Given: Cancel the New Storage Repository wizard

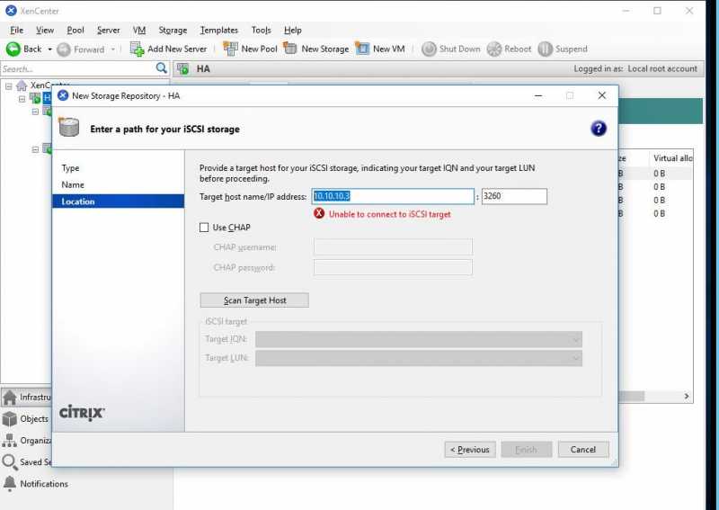Looking at the screenshot, I should pos(582,450).
